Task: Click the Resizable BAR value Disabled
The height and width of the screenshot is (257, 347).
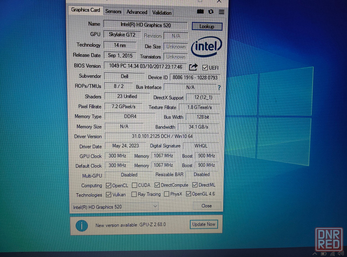Action: [202, 174]
